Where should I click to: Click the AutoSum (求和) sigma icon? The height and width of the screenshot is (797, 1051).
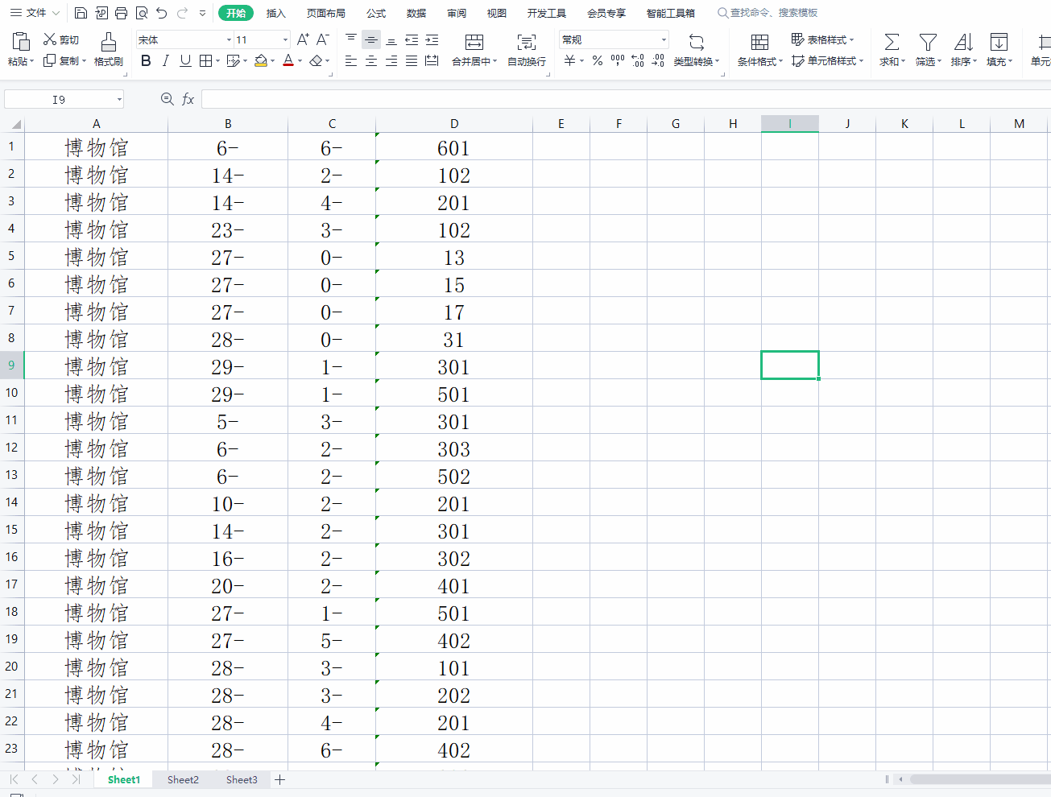point(892,42)
